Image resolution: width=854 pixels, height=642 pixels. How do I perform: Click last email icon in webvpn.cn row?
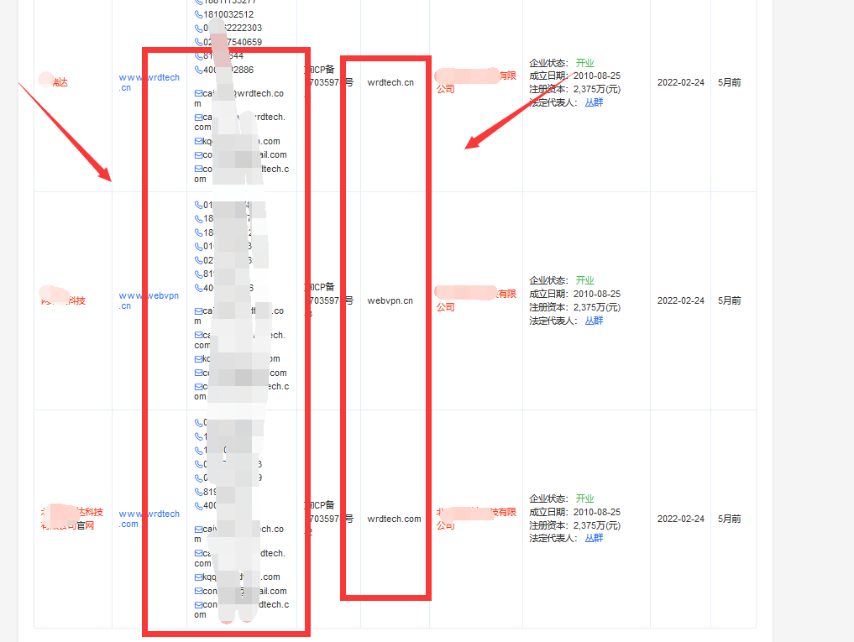click(199, 387)
